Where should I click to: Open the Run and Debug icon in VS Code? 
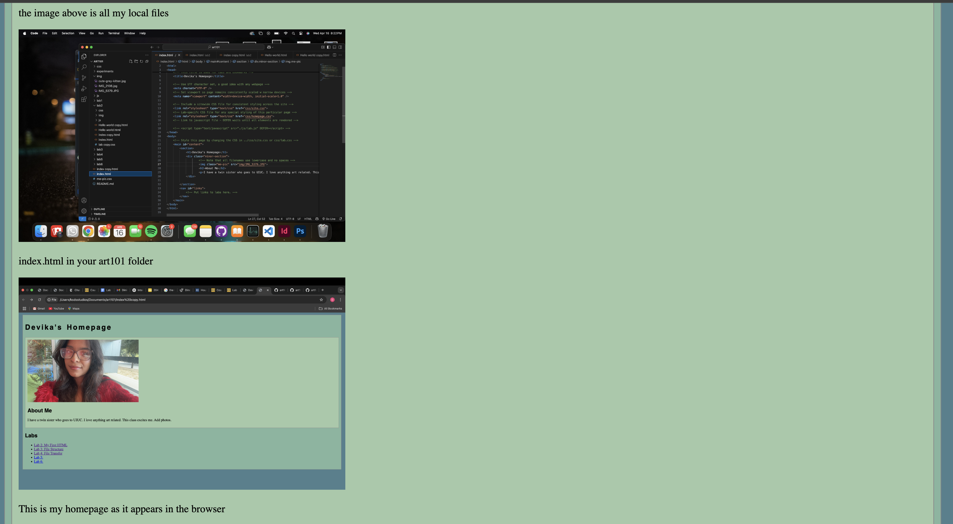(84, 88)
